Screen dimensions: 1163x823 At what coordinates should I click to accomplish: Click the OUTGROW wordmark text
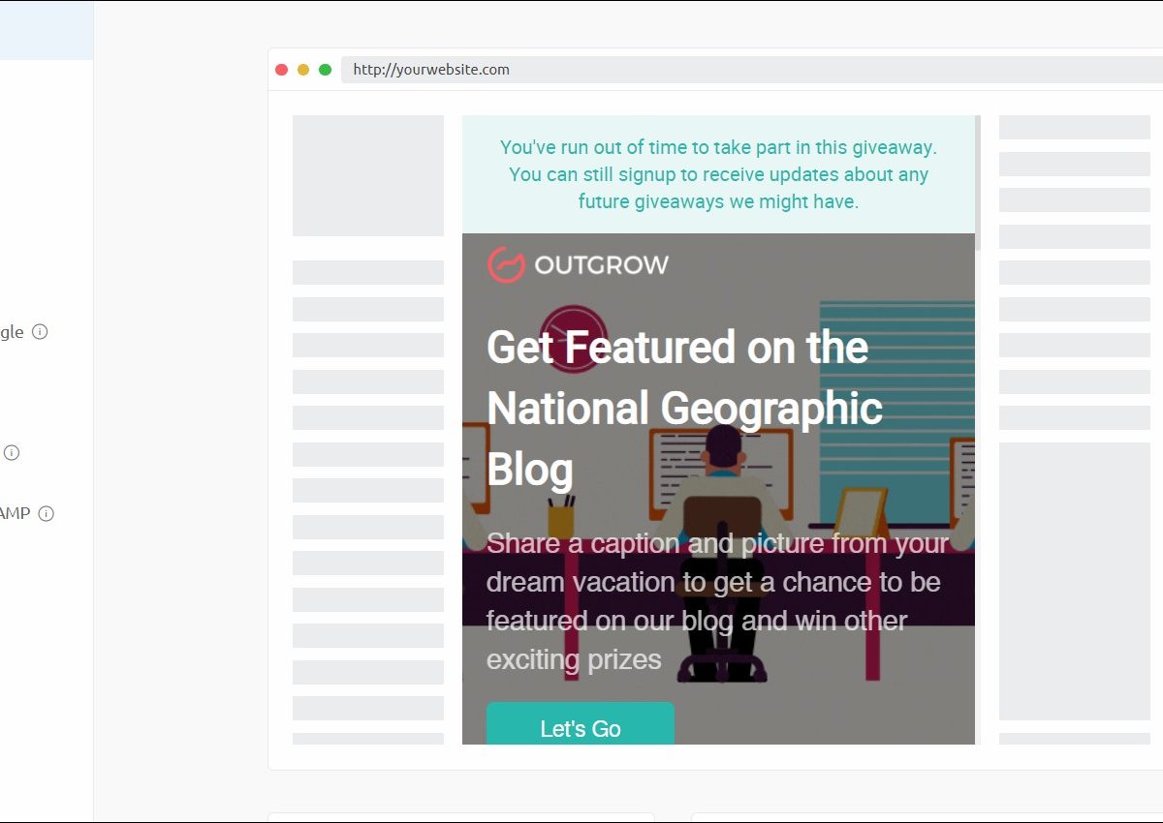coord(601,264)
